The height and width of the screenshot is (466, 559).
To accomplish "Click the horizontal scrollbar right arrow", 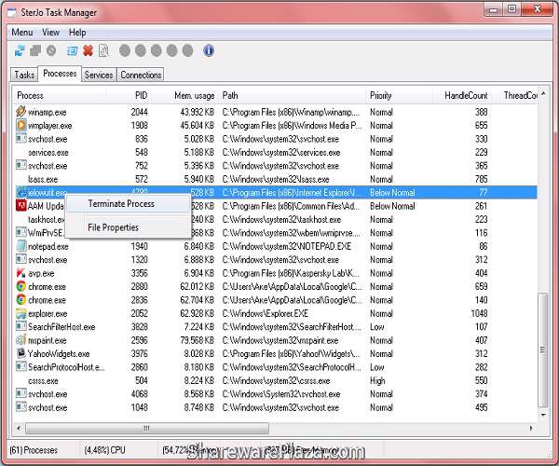I will click(x=532, y=428).
